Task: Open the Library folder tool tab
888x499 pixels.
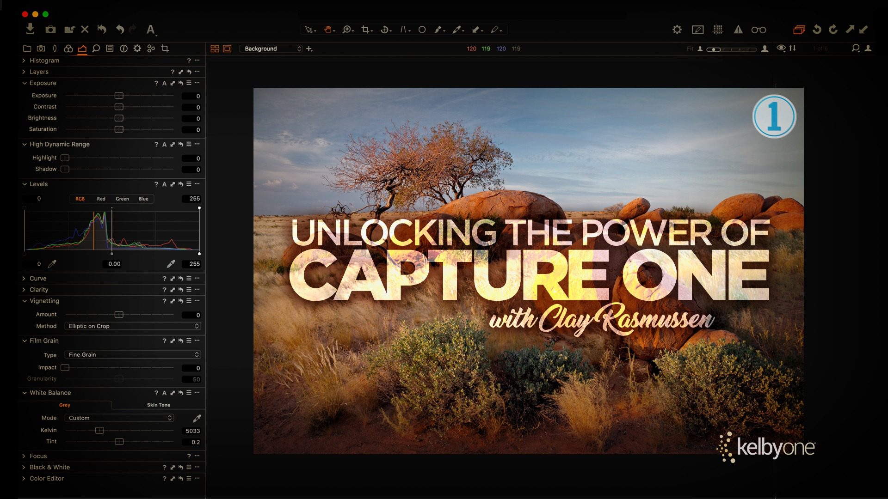Action: [x=27, y=49]
